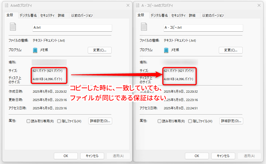Open デジタル署名 tab in A - コピー.txt properties
Image resolution: width=266 pixels, height=164 pixels.
point(159,16)
